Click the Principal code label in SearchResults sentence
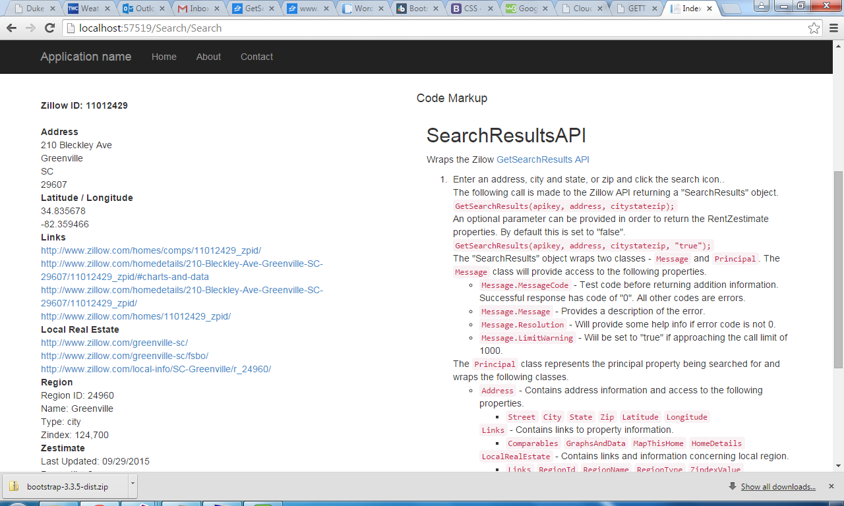The width and height of the screenshot is (844, 506). pyautogui.click(x=735, y=259)
